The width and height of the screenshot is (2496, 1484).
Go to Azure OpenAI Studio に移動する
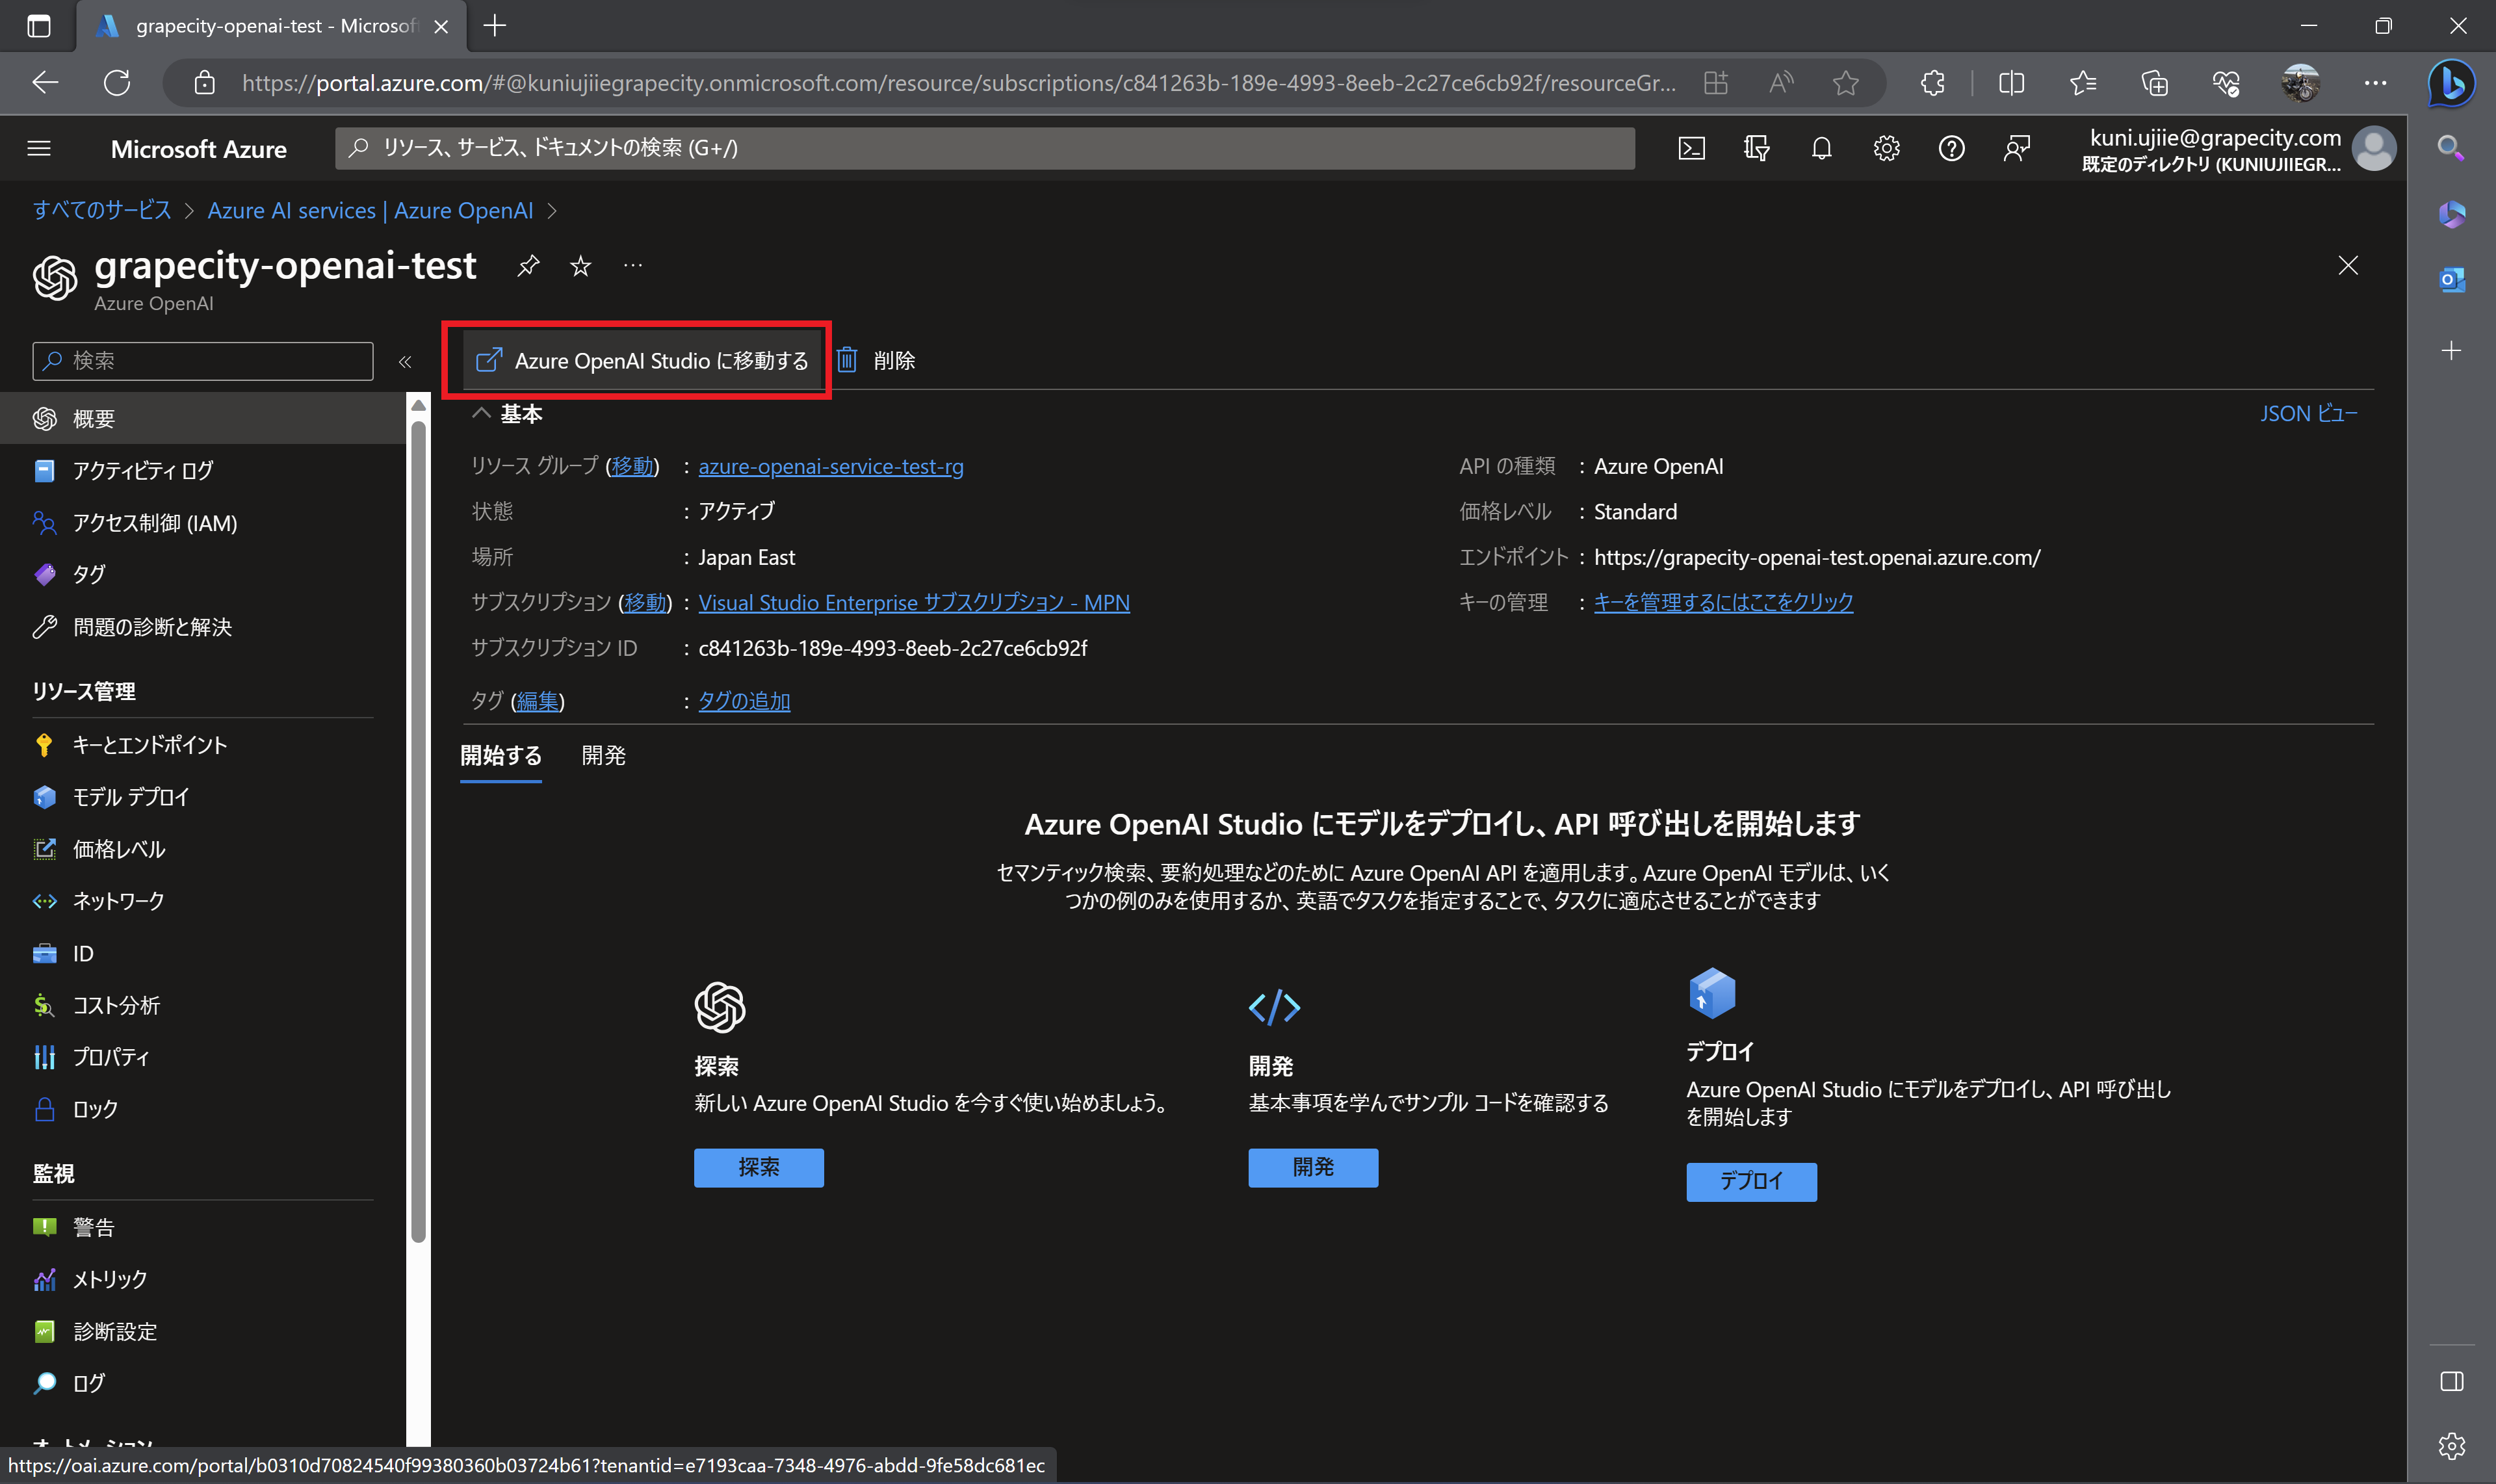(641, 360)
